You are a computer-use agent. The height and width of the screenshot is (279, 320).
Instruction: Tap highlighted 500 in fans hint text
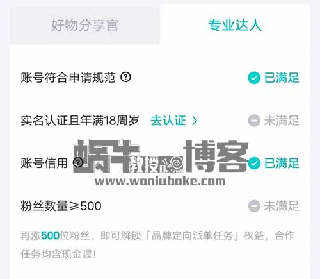(x=50, y=236)
